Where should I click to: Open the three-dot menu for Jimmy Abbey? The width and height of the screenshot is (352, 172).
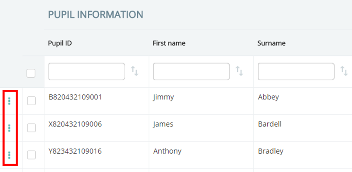[x=9, y=101]
